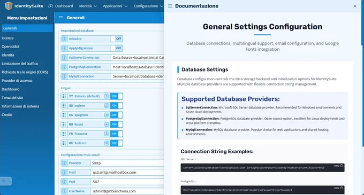The image size is (364, 195).
Task: Show info for email Provider field
Action: coord(64,163)
